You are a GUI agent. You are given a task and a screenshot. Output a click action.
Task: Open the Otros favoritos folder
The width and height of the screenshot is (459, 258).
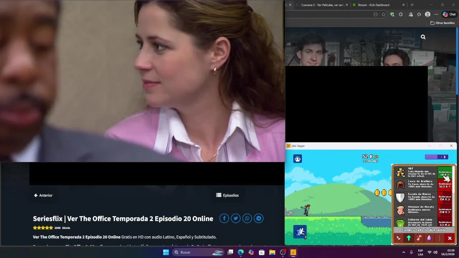coord(443,23)
